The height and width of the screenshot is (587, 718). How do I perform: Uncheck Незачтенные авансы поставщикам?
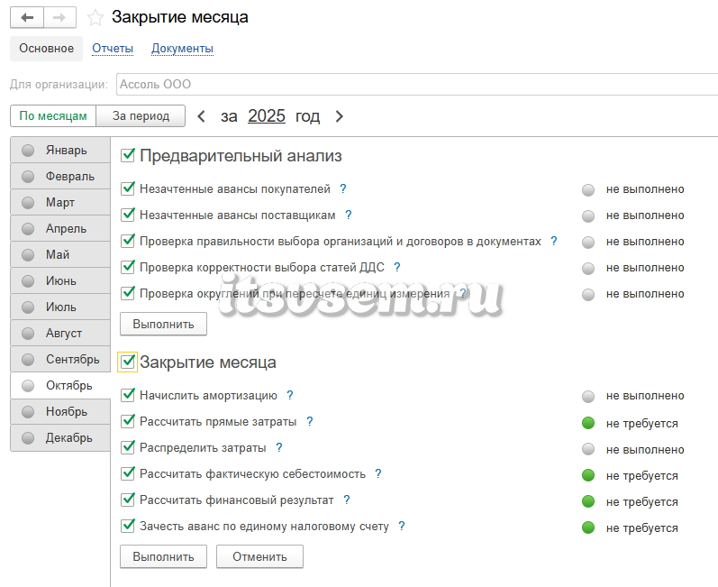pyautogui.click(x=128, y=214)
